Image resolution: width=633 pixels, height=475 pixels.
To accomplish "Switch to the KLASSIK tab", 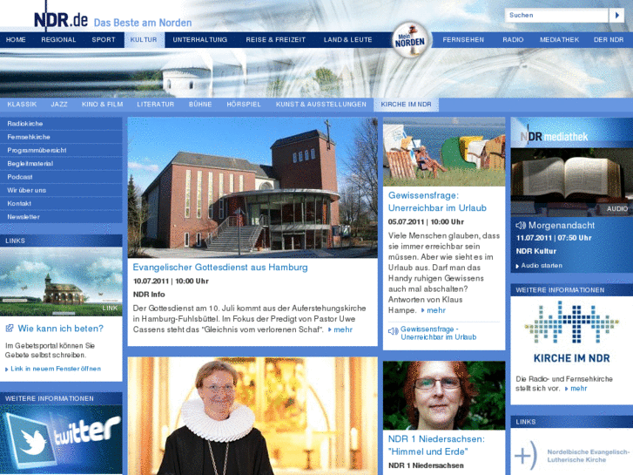I will click(x=22, y=105).
